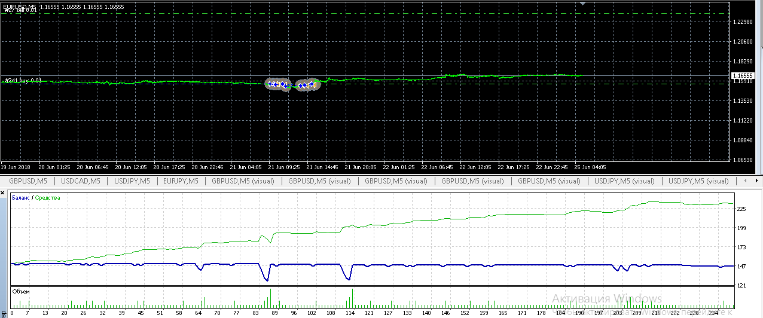Viewport: 763px width, 318px height.
Task: Switch to the first GBPUSD,M5 tab
Action: coord(28,181)
